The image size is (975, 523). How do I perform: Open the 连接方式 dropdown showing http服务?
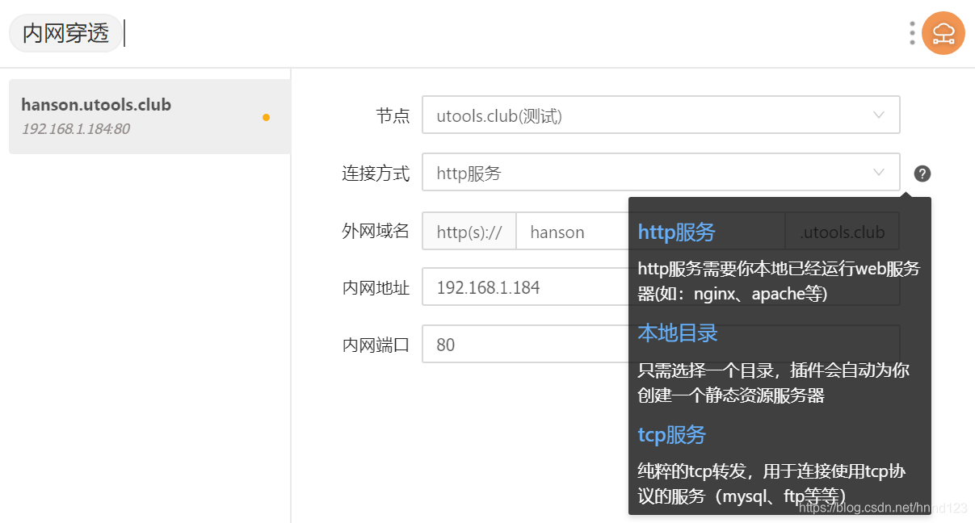pos(661,173)
